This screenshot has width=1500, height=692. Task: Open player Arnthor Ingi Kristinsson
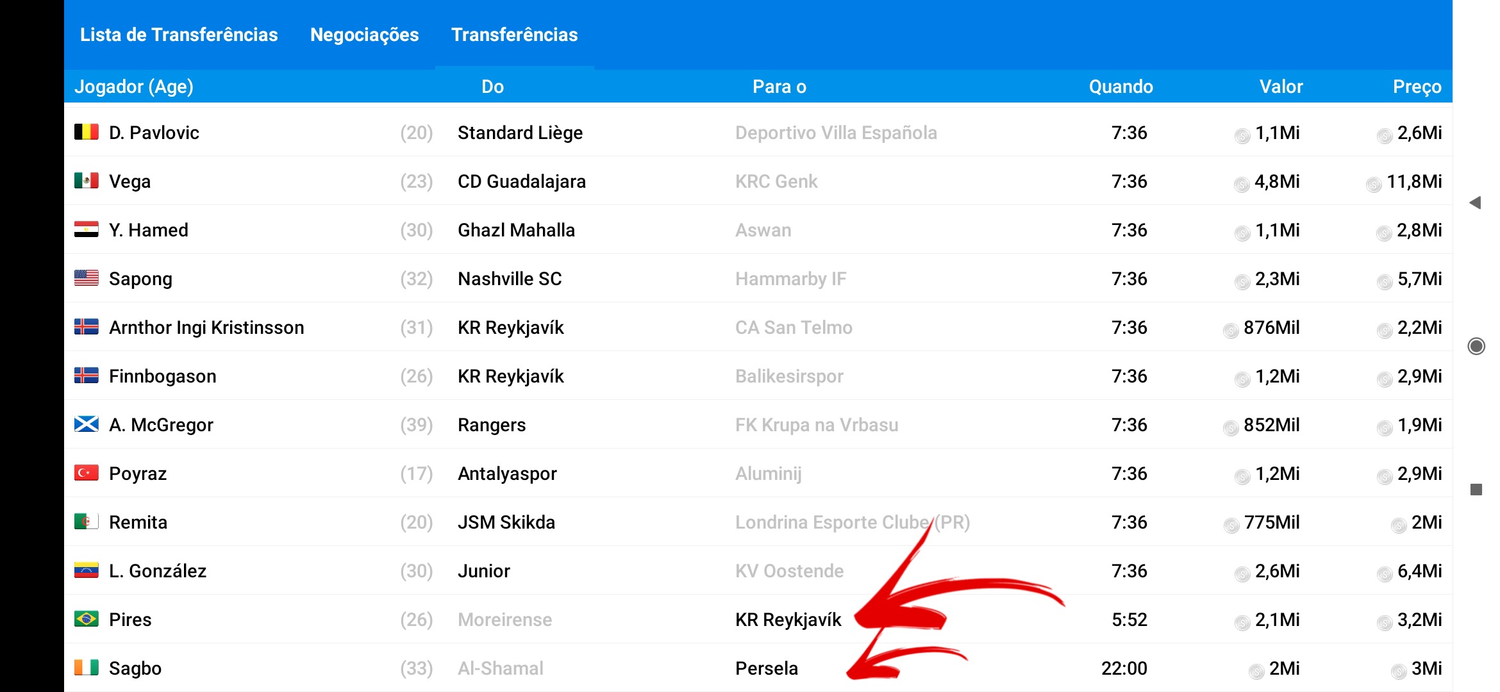click(x=206, y=327)
